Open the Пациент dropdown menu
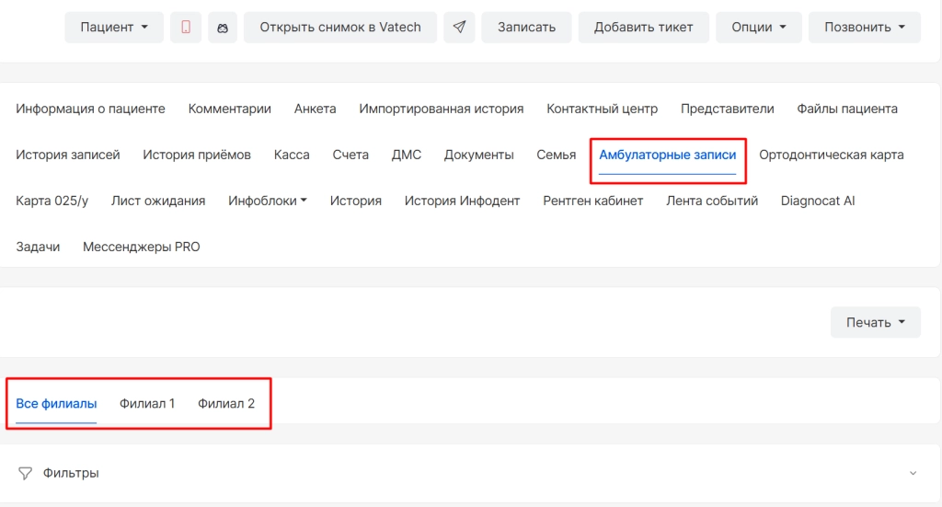The height and width of the screenshot is (507, 942). [114, 28]
